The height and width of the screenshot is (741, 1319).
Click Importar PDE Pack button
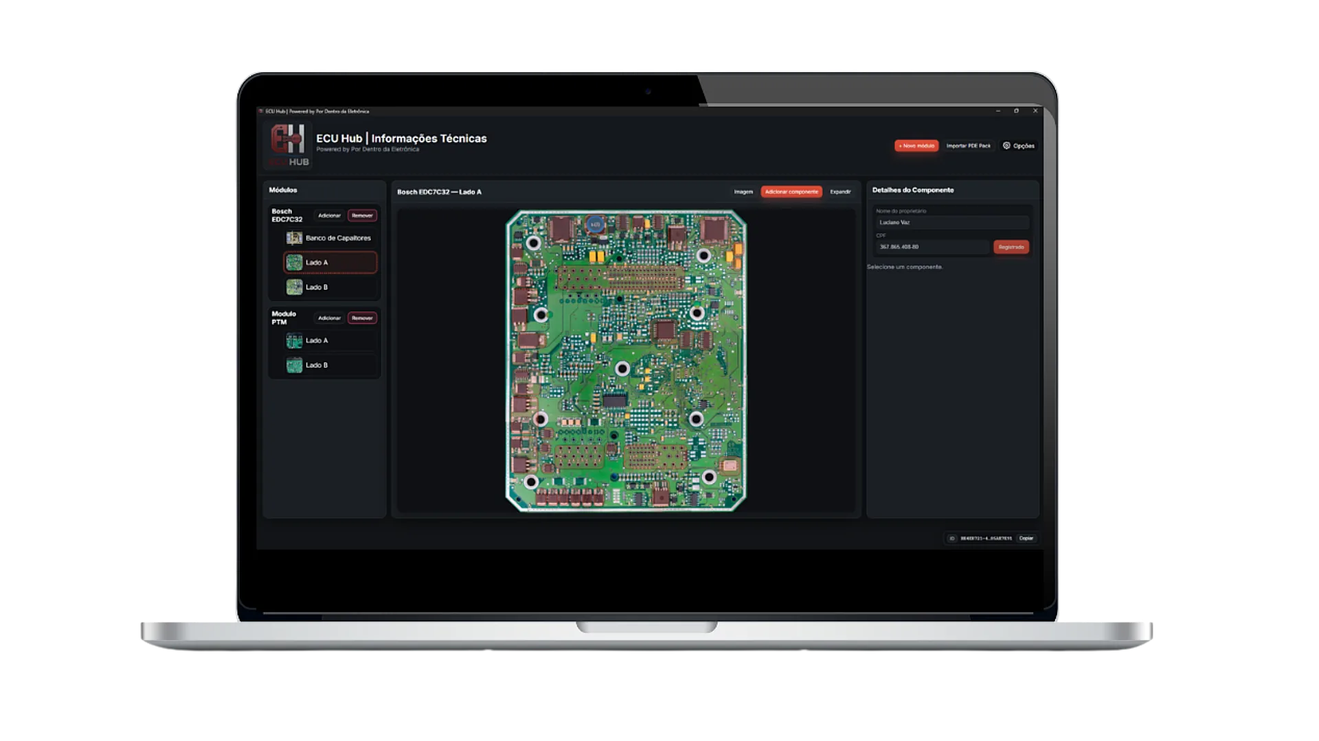click(x=969, y=145)
